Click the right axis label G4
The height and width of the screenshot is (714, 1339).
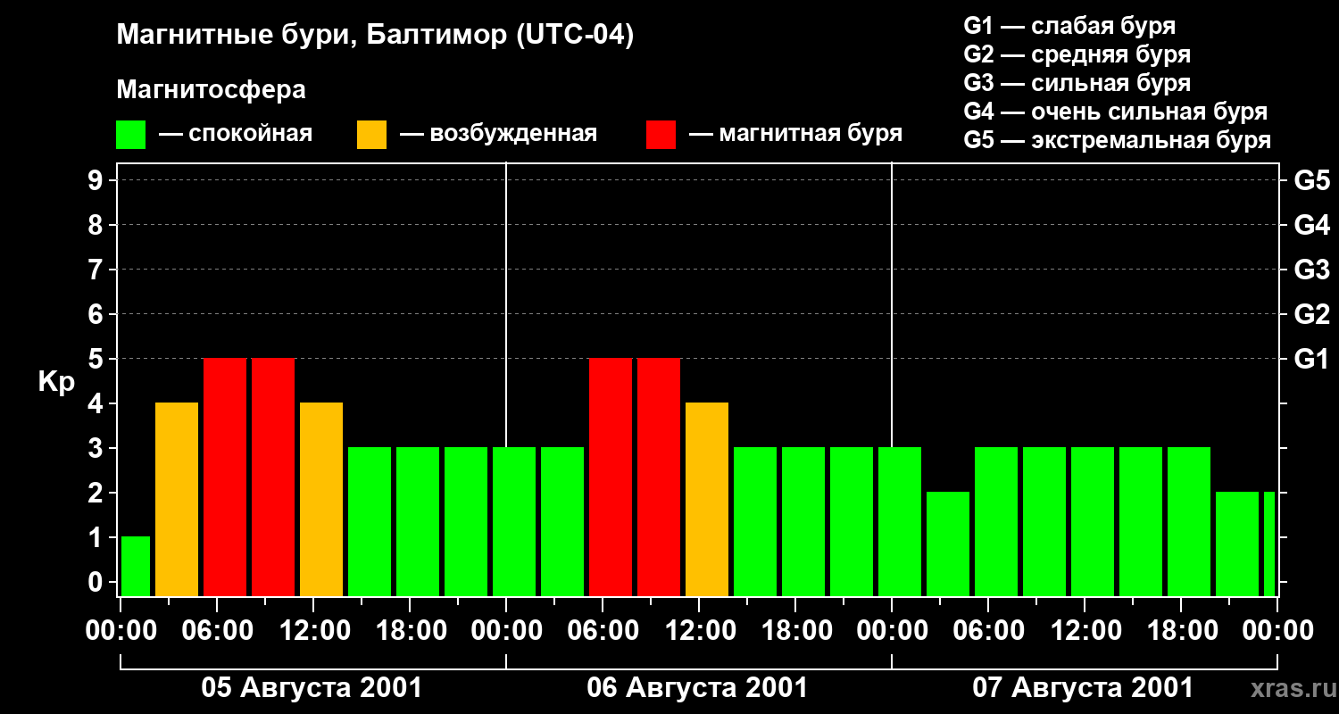[1311, 225]
